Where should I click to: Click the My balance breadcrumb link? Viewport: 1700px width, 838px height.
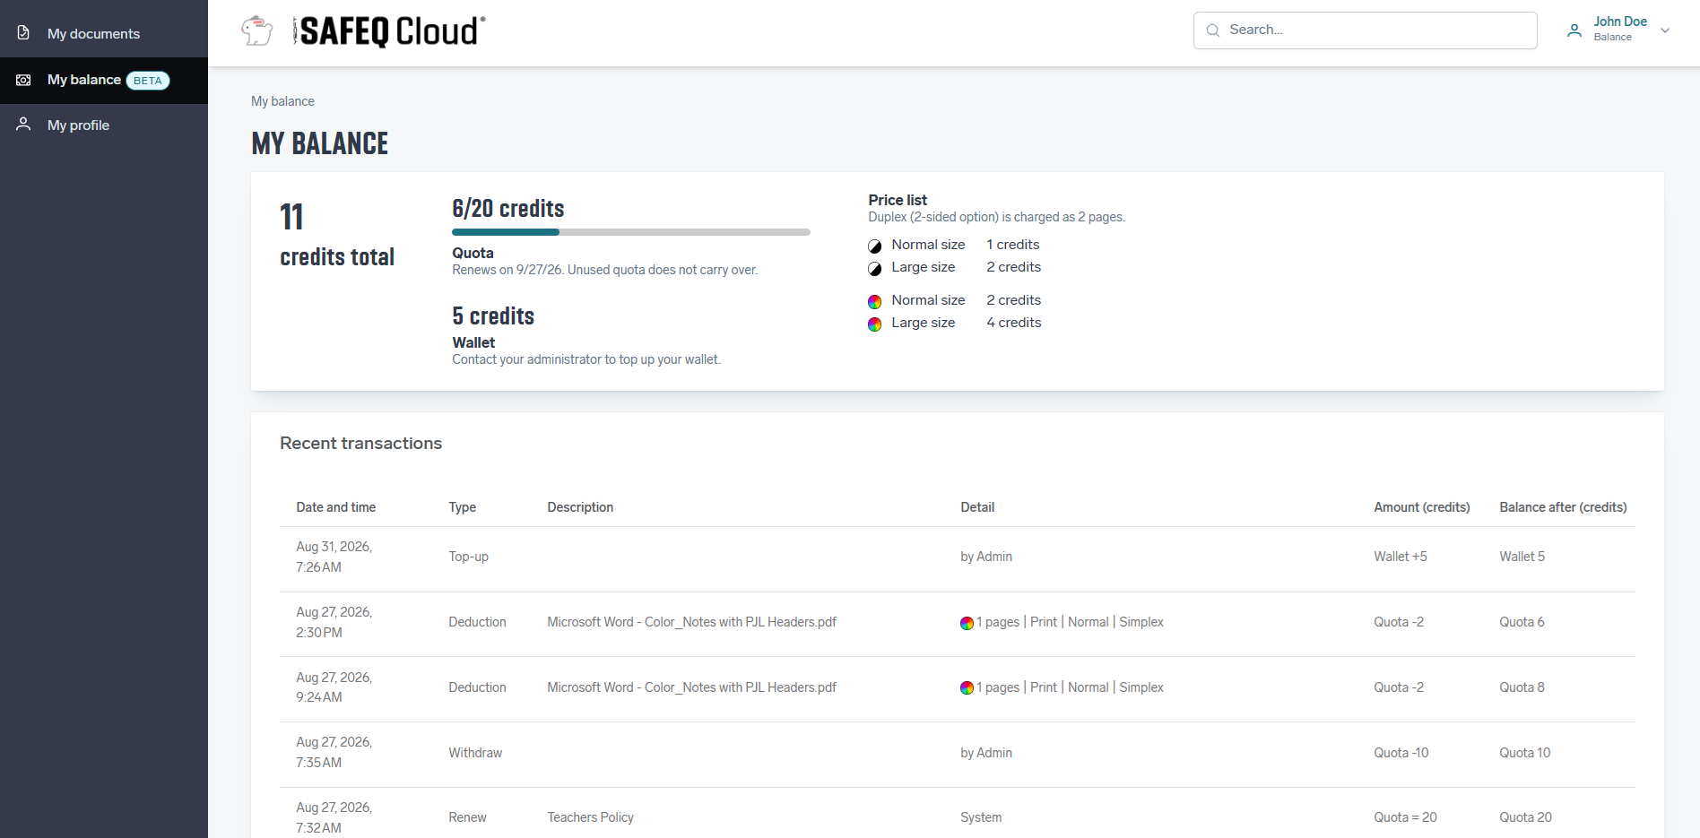(x=282, y=101)
